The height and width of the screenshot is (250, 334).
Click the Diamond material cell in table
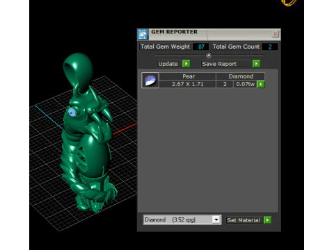tap(241, 76)
